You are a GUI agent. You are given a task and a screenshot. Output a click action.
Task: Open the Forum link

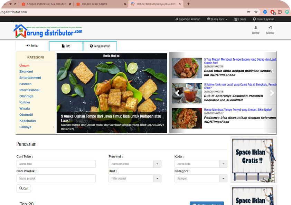coord(240,19)
